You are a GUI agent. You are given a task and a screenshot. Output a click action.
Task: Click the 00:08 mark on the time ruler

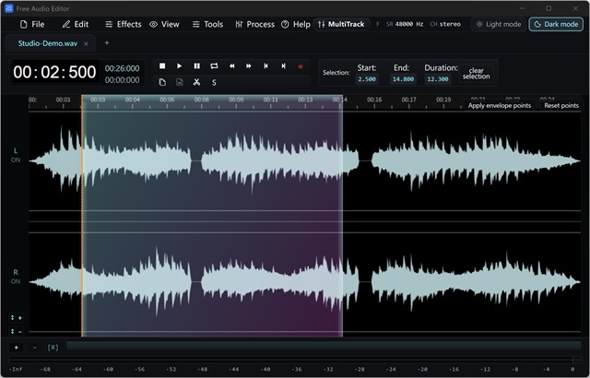(x=202, y=100)
